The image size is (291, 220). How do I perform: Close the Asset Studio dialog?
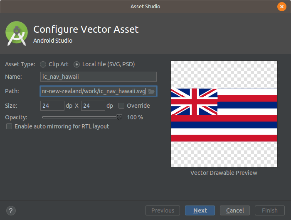click(x=282, y=7)
